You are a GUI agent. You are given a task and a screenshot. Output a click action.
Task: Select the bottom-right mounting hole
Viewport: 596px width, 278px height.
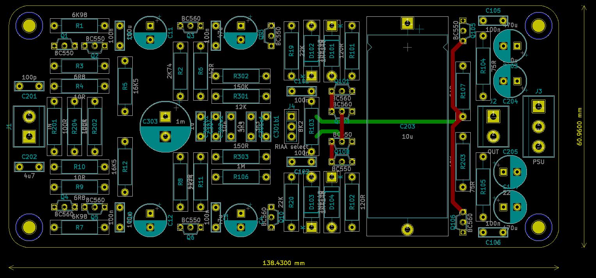click(x=539, y=227)
